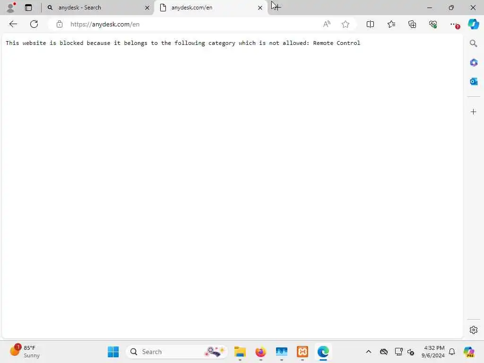Switch to Microsoft Edge in taskbar
The image size is (484, 363).
pyautogui.click(x=323, y=352)
